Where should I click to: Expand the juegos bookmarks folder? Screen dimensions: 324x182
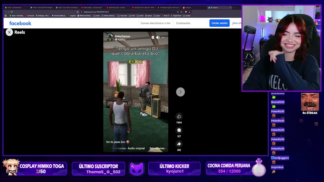157,16
